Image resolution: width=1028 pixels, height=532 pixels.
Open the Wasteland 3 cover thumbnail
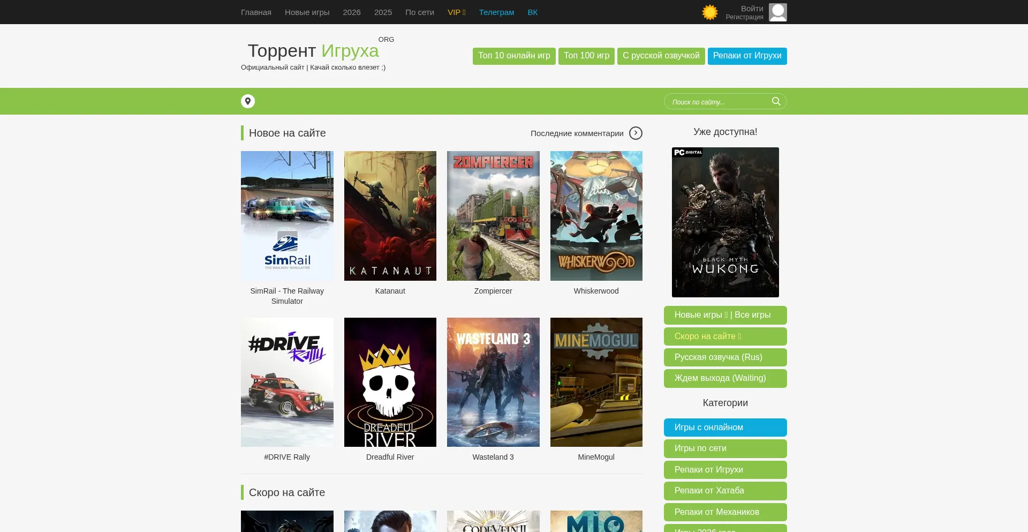pos(493,382)
